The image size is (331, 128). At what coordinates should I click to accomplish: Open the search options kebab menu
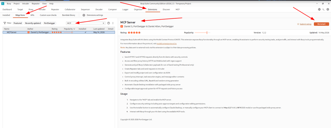coord(113,23)
